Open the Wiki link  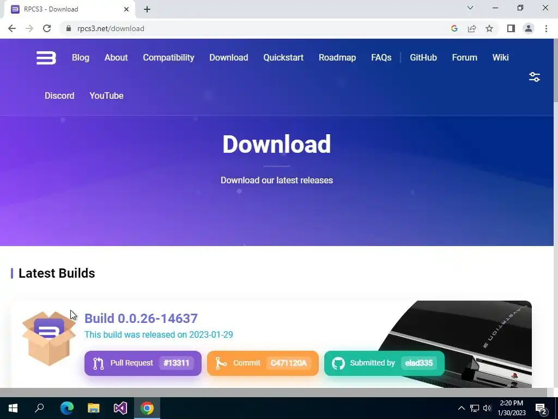[x=500, y=58]
